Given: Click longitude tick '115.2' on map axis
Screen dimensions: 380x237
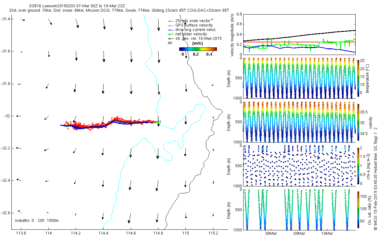Looking at the screenshot, I should tap(213, 234).
